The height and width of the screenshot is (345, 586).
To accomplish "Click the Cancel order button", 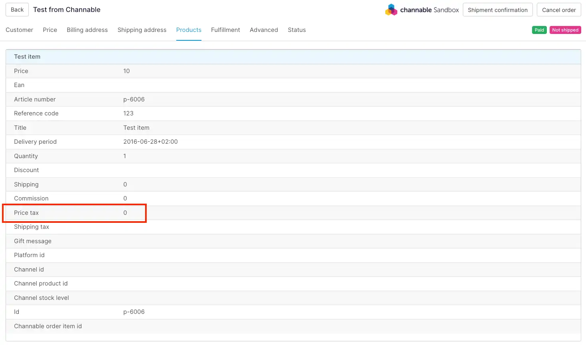I will 558,10.
